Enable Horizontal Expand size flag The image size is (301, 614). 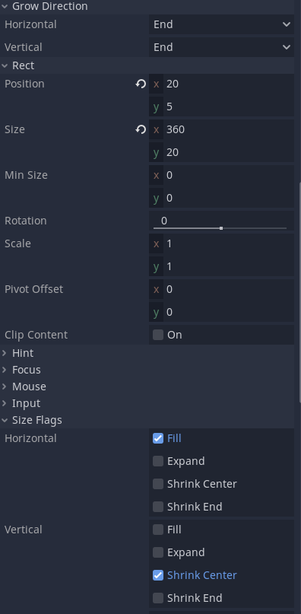158,461
